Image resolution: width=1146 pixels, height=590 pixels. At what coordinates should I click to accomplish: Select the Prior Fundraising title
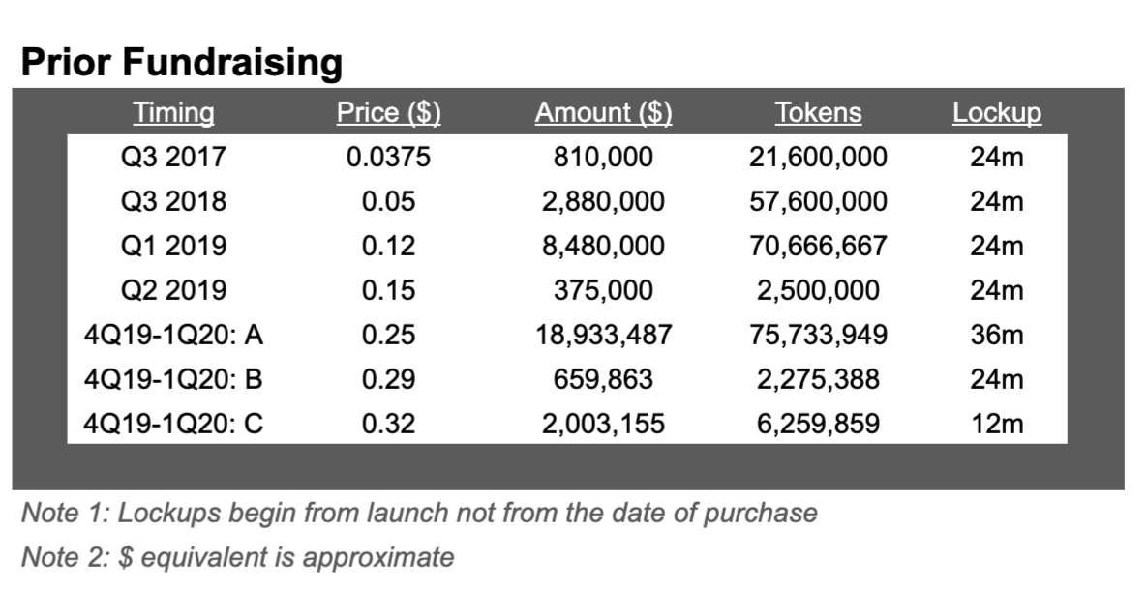pyautogui.click(x=182, y=64)
